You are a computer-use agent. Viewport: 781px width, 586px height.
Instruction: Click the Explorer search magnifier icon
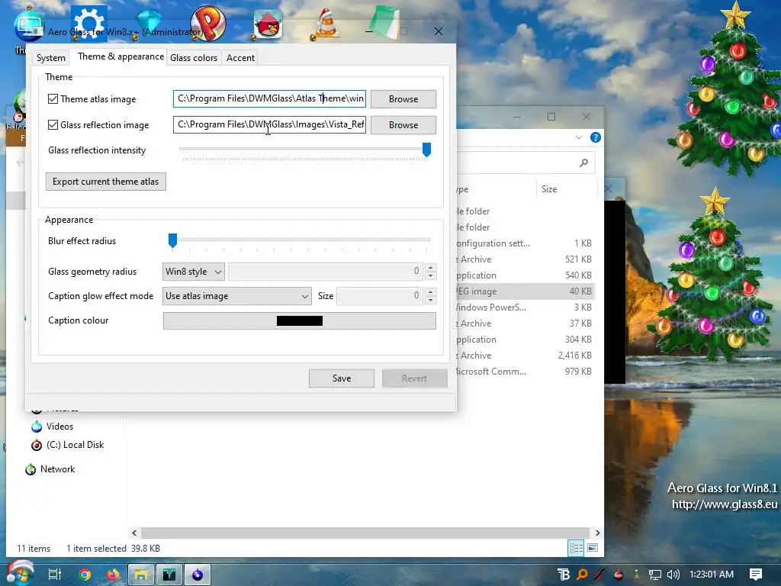[583, 163]
